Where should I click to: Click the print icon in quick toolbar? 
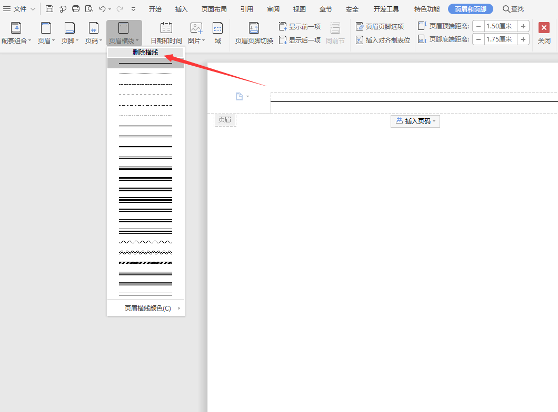pos(76,9)
